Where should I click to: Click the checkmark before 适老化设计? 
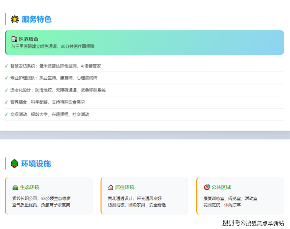coord(6,90)
